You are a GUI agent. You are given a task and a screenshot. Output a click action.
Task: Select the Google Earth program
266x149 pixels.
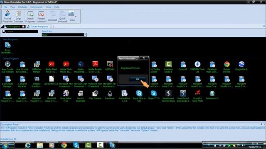[241, 65]
